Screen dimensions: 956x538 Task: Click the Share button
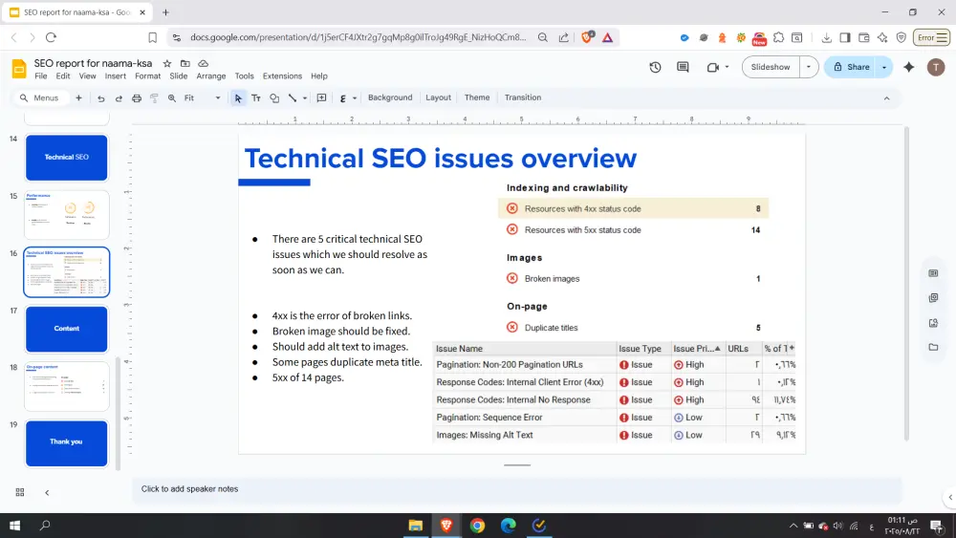click(x=851, y=67)
